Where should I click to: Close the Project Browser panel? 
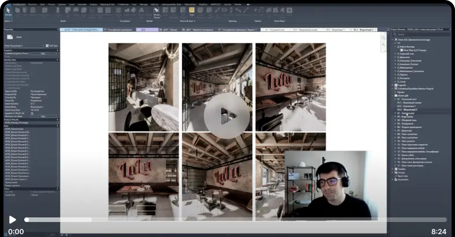coord(450,29)
